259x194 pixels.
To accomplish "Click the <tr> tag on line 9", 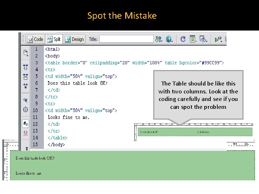I will tap(50, 104).
